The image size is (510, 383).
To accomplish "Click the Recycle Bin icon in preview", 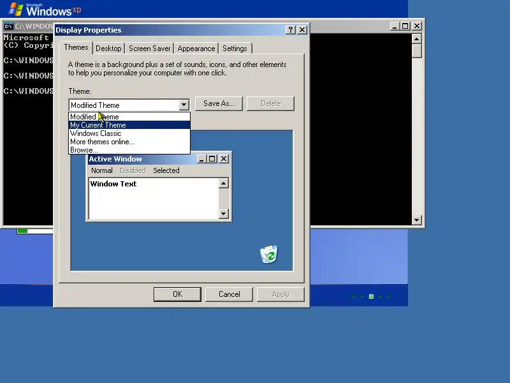I will (x=268, y=254).
